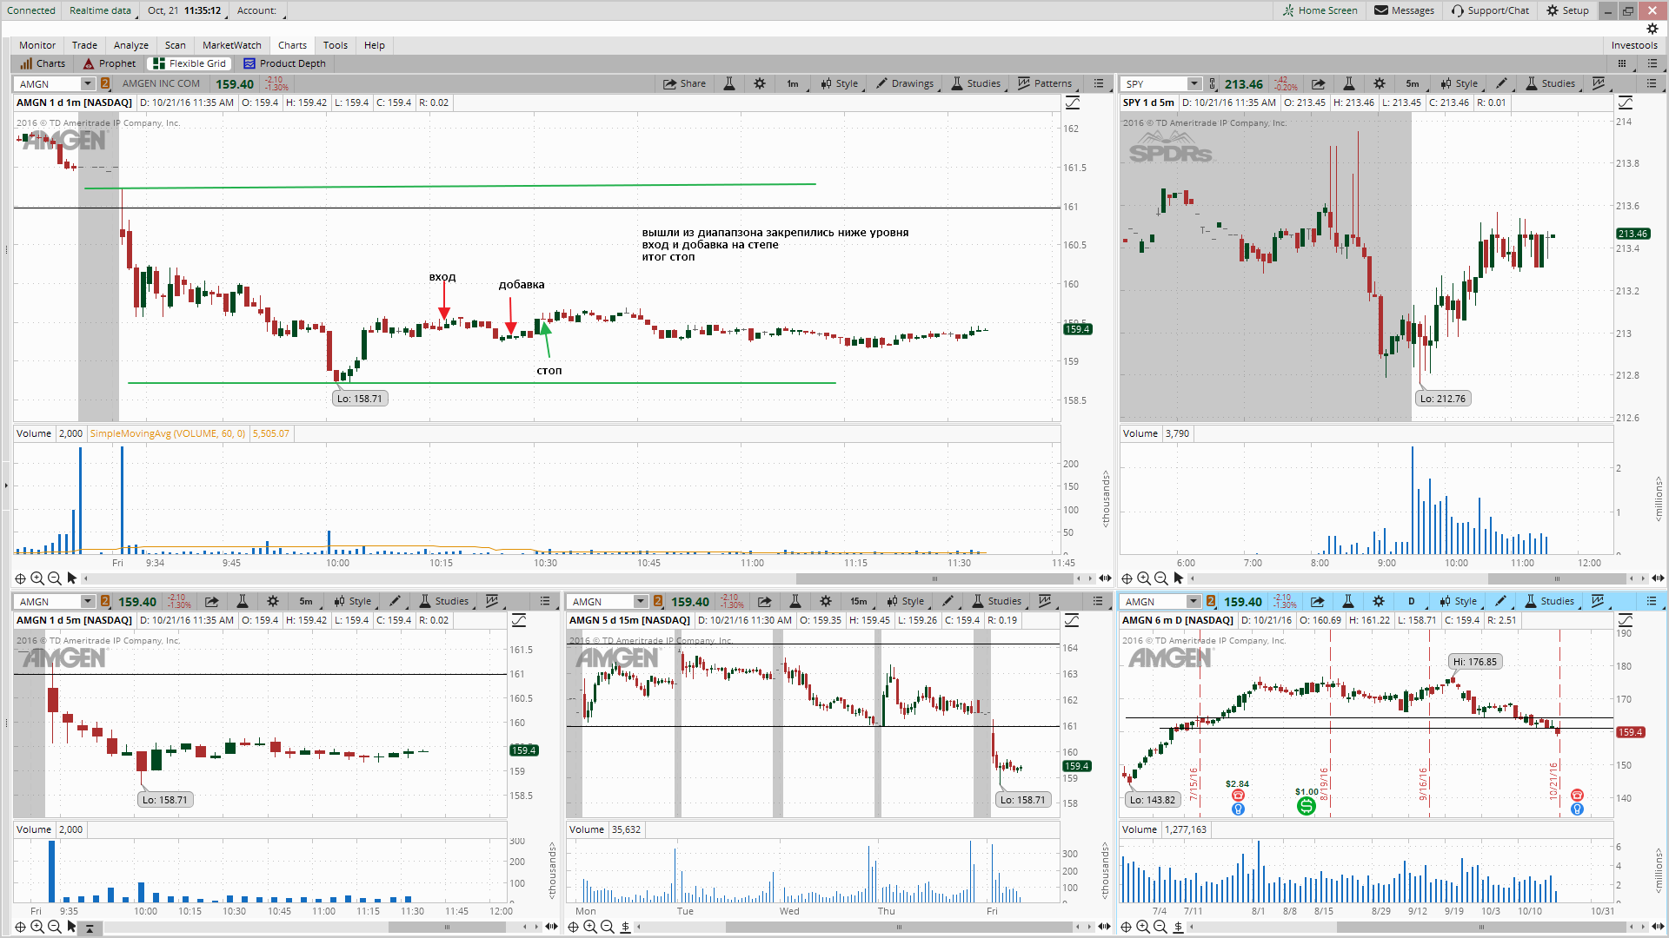Screen dimensions: 1669x938
Task: Switch to the Monitor tab
Action: tap(37, 45)
